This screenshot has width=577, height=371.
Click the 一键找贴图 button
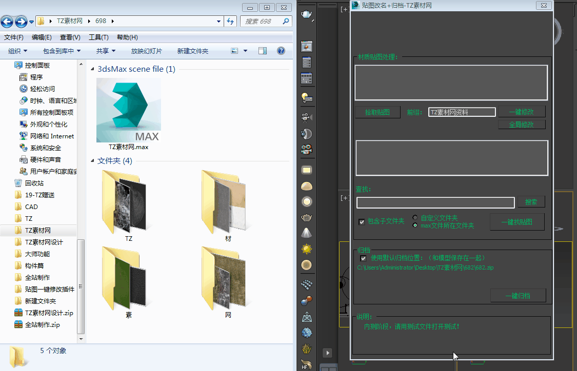(x=517, y=222)
